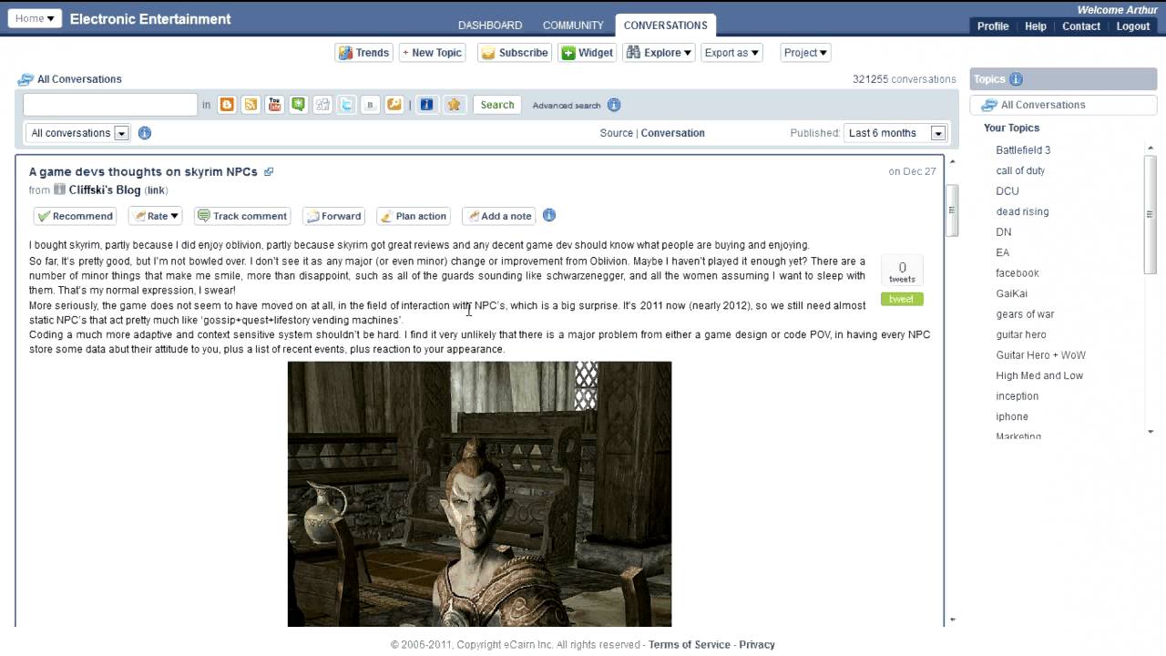Image resolution: width=1166 pixels, height=656 pixels.
Task: Toggle the green forum source filter icon
Action: click(298, 105)
